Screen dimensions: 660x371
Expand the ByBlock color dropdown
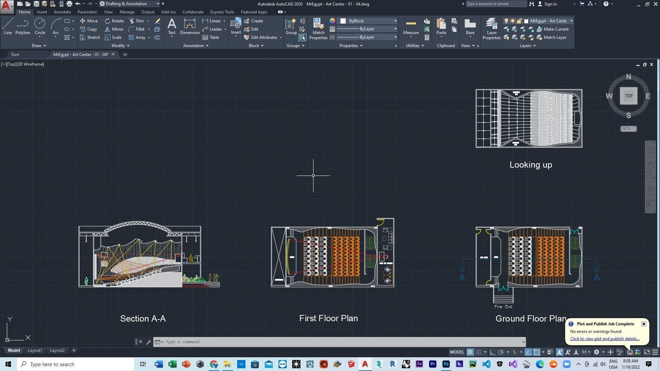coord(395,21)
